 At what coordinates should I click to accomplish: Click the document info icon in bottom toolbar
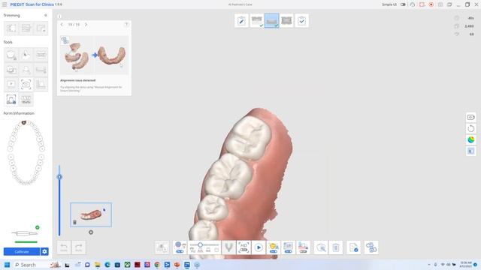click(x=353, y=247)
